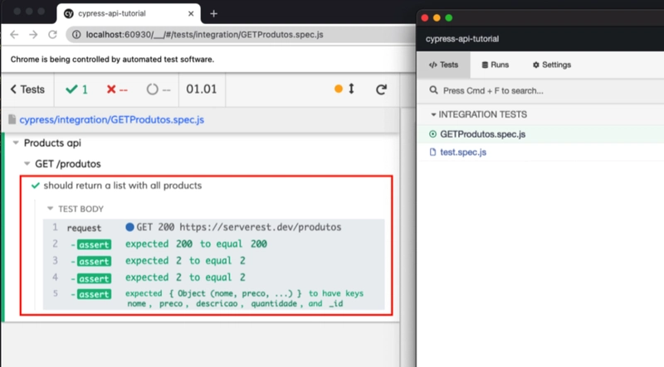
Task: Click command 3 'expected 2 to equal 2'
Action: coord(213,261)
